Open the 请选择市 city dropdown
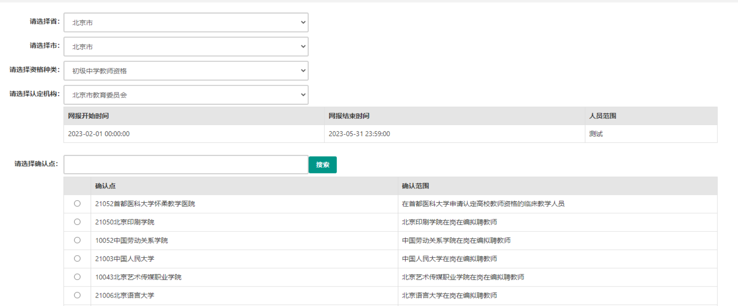 186,47
